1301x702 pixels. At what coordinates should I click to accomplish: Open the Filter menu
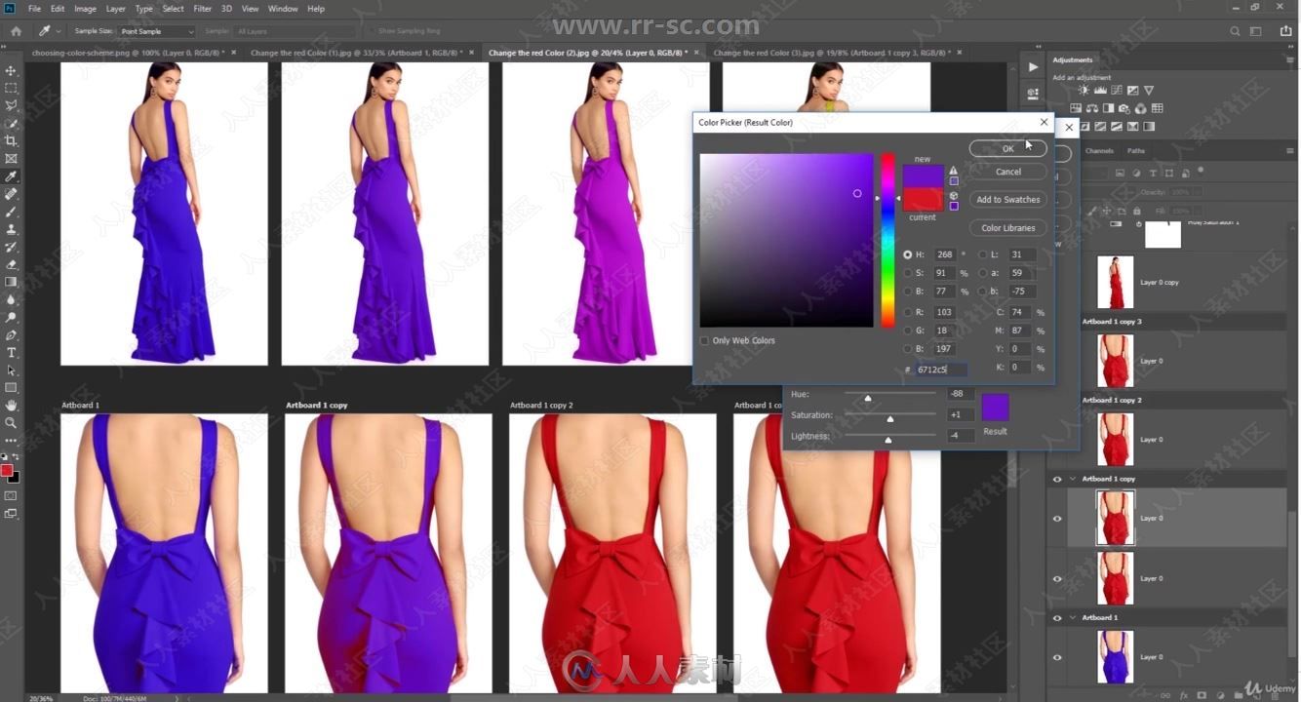click(203, 9)
